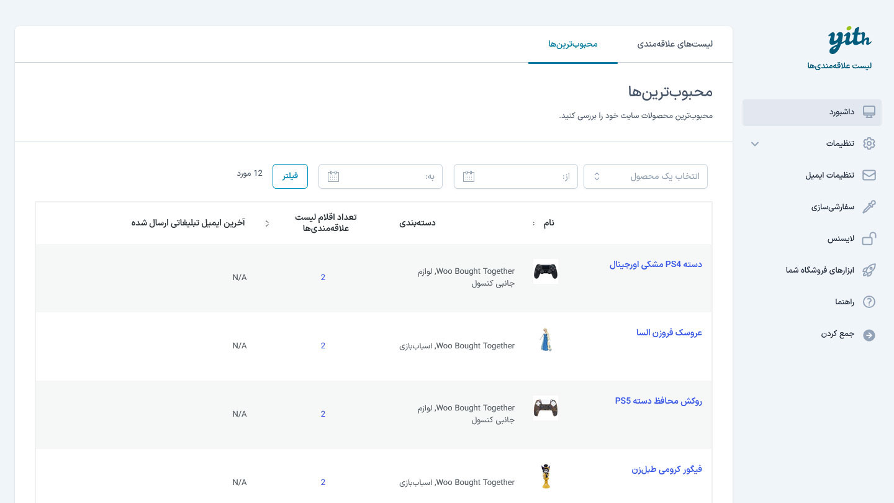894x503 pixels.
Task: Open the دسته PS4 مشکی اورجینال product link
Action: [656, 265]
